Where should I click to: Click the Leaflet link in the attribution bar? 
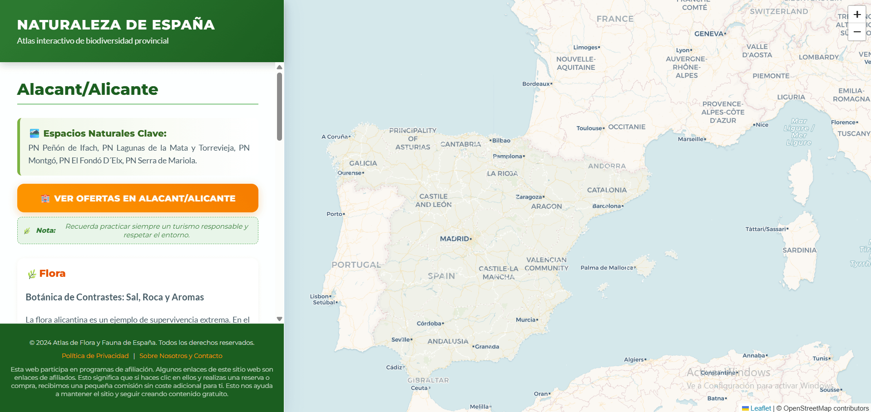(x=760, y=408)
